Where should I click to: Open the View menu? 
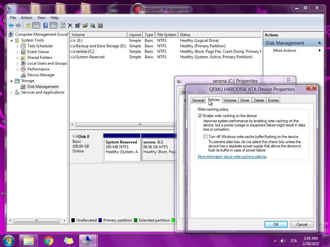tap(41, 18)
